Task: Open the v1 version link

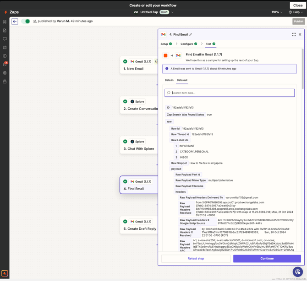Action: [x=35, y=21]
